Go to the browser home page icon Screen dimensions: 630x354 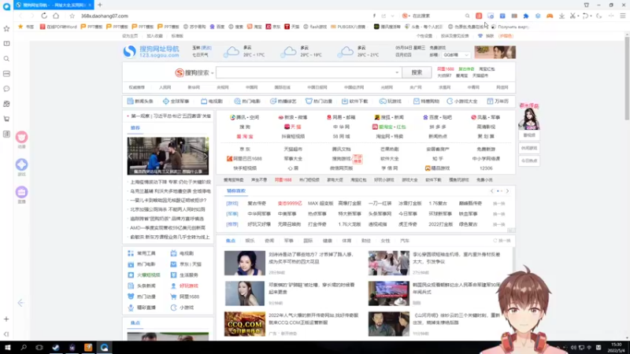pos(56,16)
